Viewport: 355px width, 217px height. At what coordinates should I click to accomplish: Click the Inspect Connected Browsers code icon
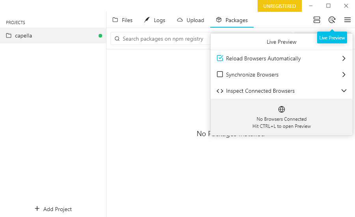(x=220, y=91)
